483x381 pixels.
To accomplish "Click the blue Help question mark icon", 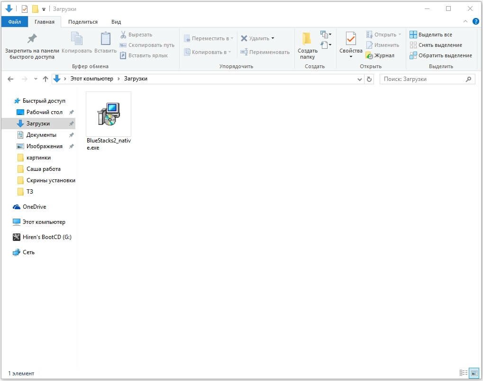I will [x=475, y=21].
